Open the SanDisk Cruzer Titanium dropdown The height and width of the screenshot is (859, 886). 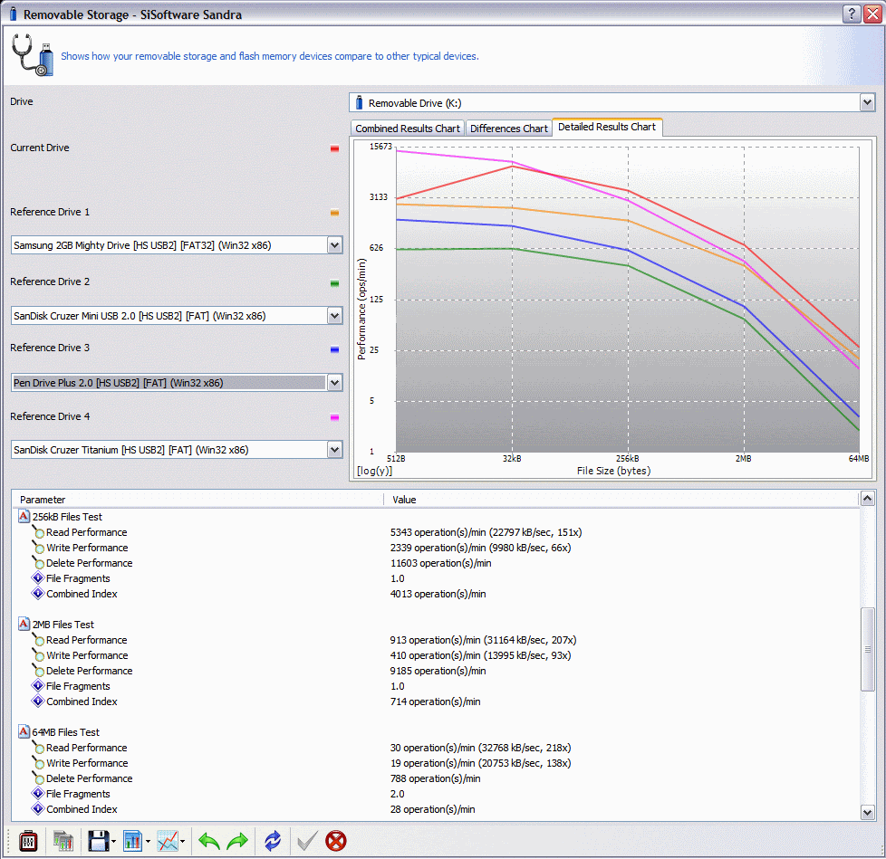334,450
